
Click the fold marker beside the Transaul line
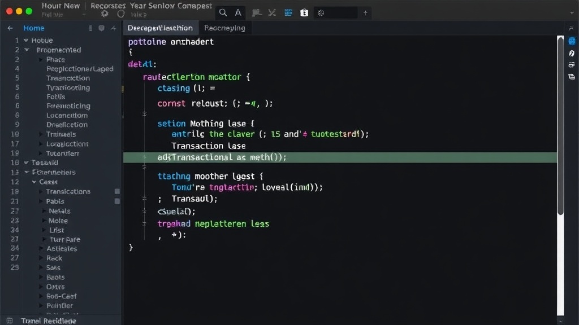pos(144,199)
